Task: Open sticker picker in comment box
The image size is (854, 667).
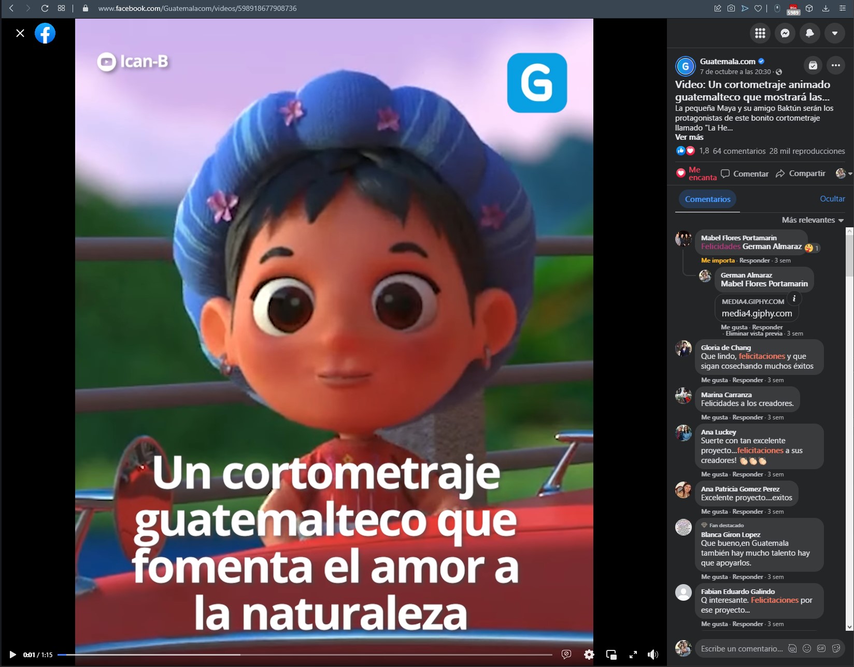Action: [835, 648]
